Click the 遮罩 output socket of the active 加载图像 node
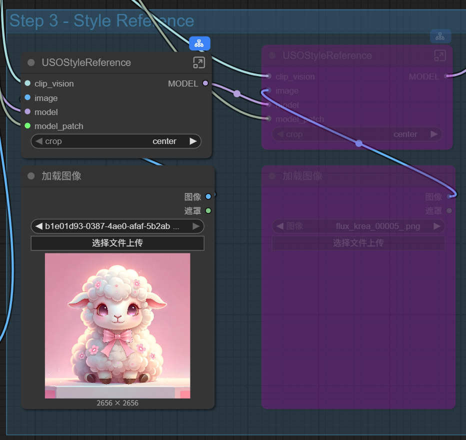 (208, 210)
